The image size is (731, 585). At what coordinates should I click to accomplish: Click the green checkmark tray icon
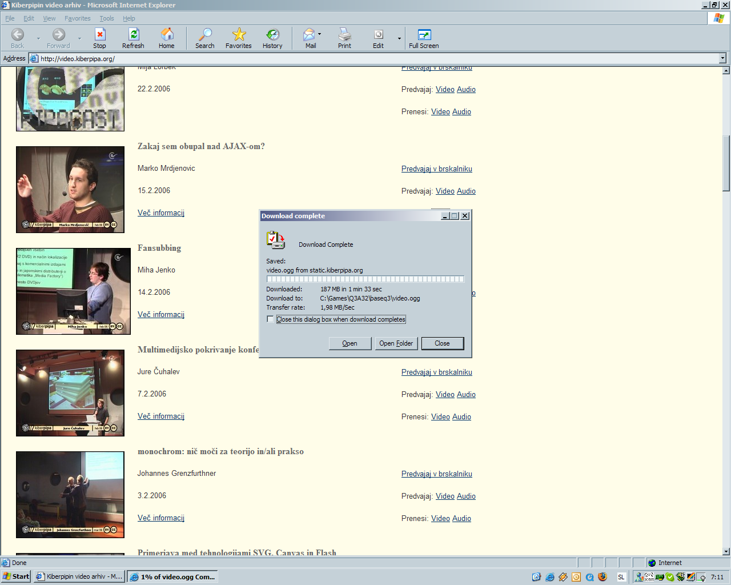(670, 577)
